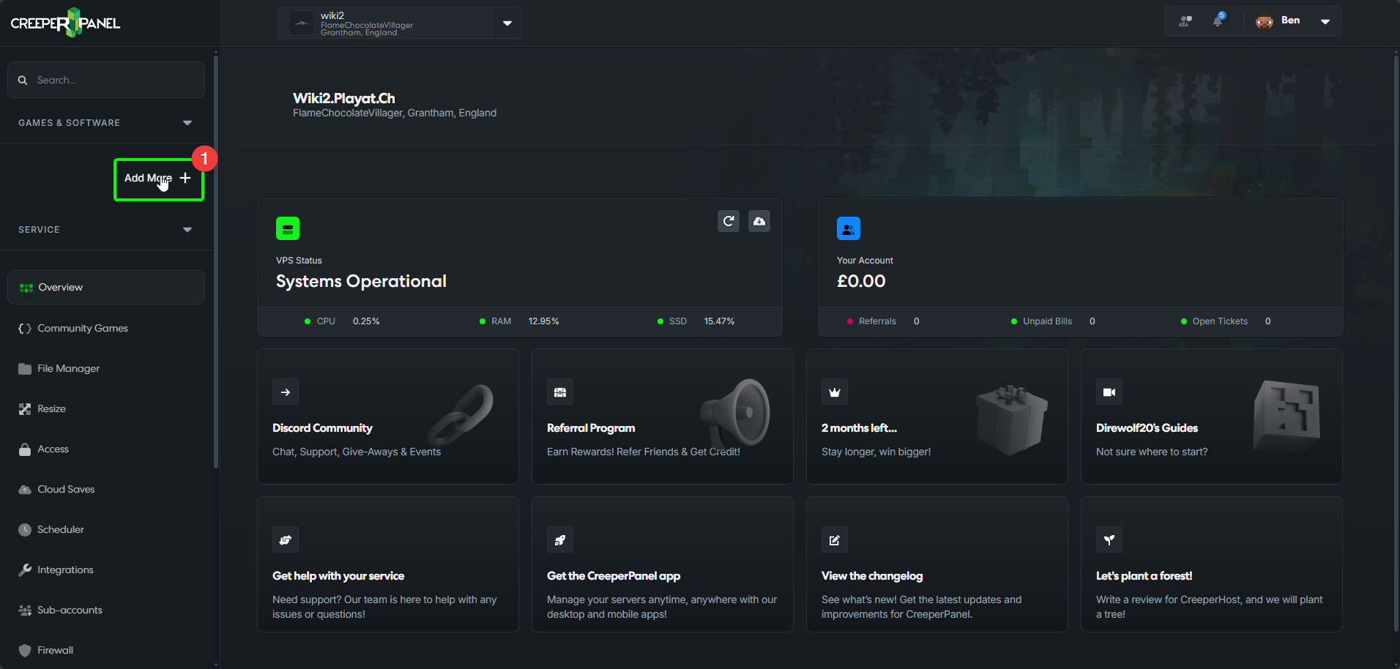The image size is (1400, 669).
Task: Click the View the changelog edit icon
Action: [x=834, y=540]
